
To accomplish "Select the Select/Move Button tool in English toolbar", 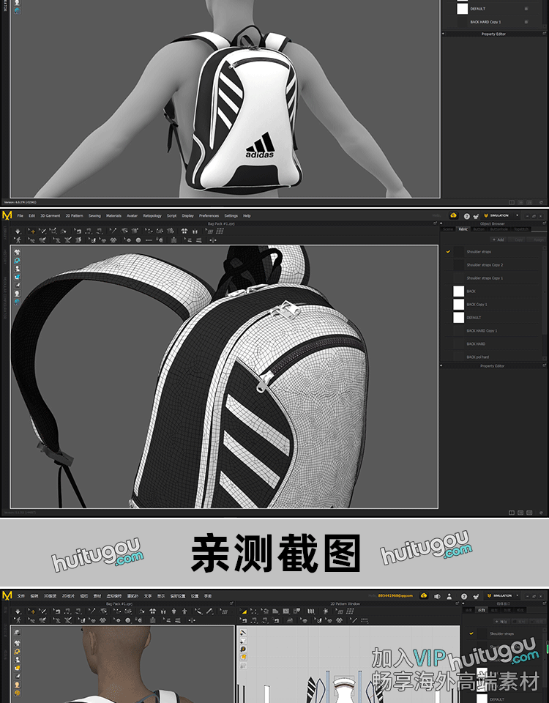I will [x=127, y=240].
